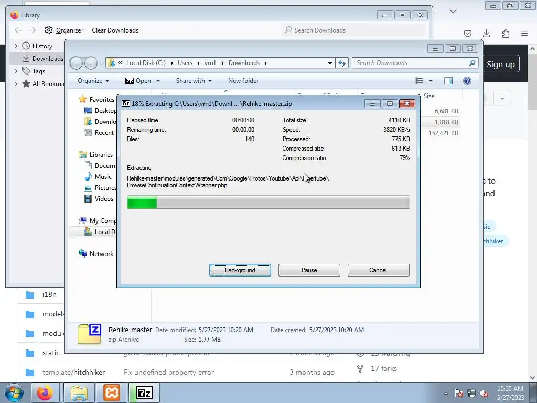Open Organize menu in Firefox Library
Image resolution: width=537 pixels, height=403 pixels.
pos(65,30)
